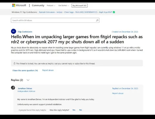This screenshot has height=119, width=155.
Task: Open RAJU.MSC.MATHEMATICS contributor profile
Action: tap(86, 12)
